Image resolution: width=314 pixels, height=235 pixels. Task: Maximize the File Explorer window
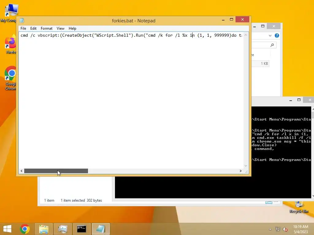point(263,26)
